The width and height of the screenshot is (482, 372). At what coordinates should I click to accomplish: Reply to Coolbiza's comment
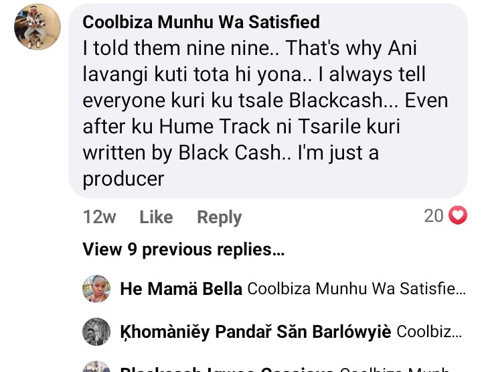[219, 217]
